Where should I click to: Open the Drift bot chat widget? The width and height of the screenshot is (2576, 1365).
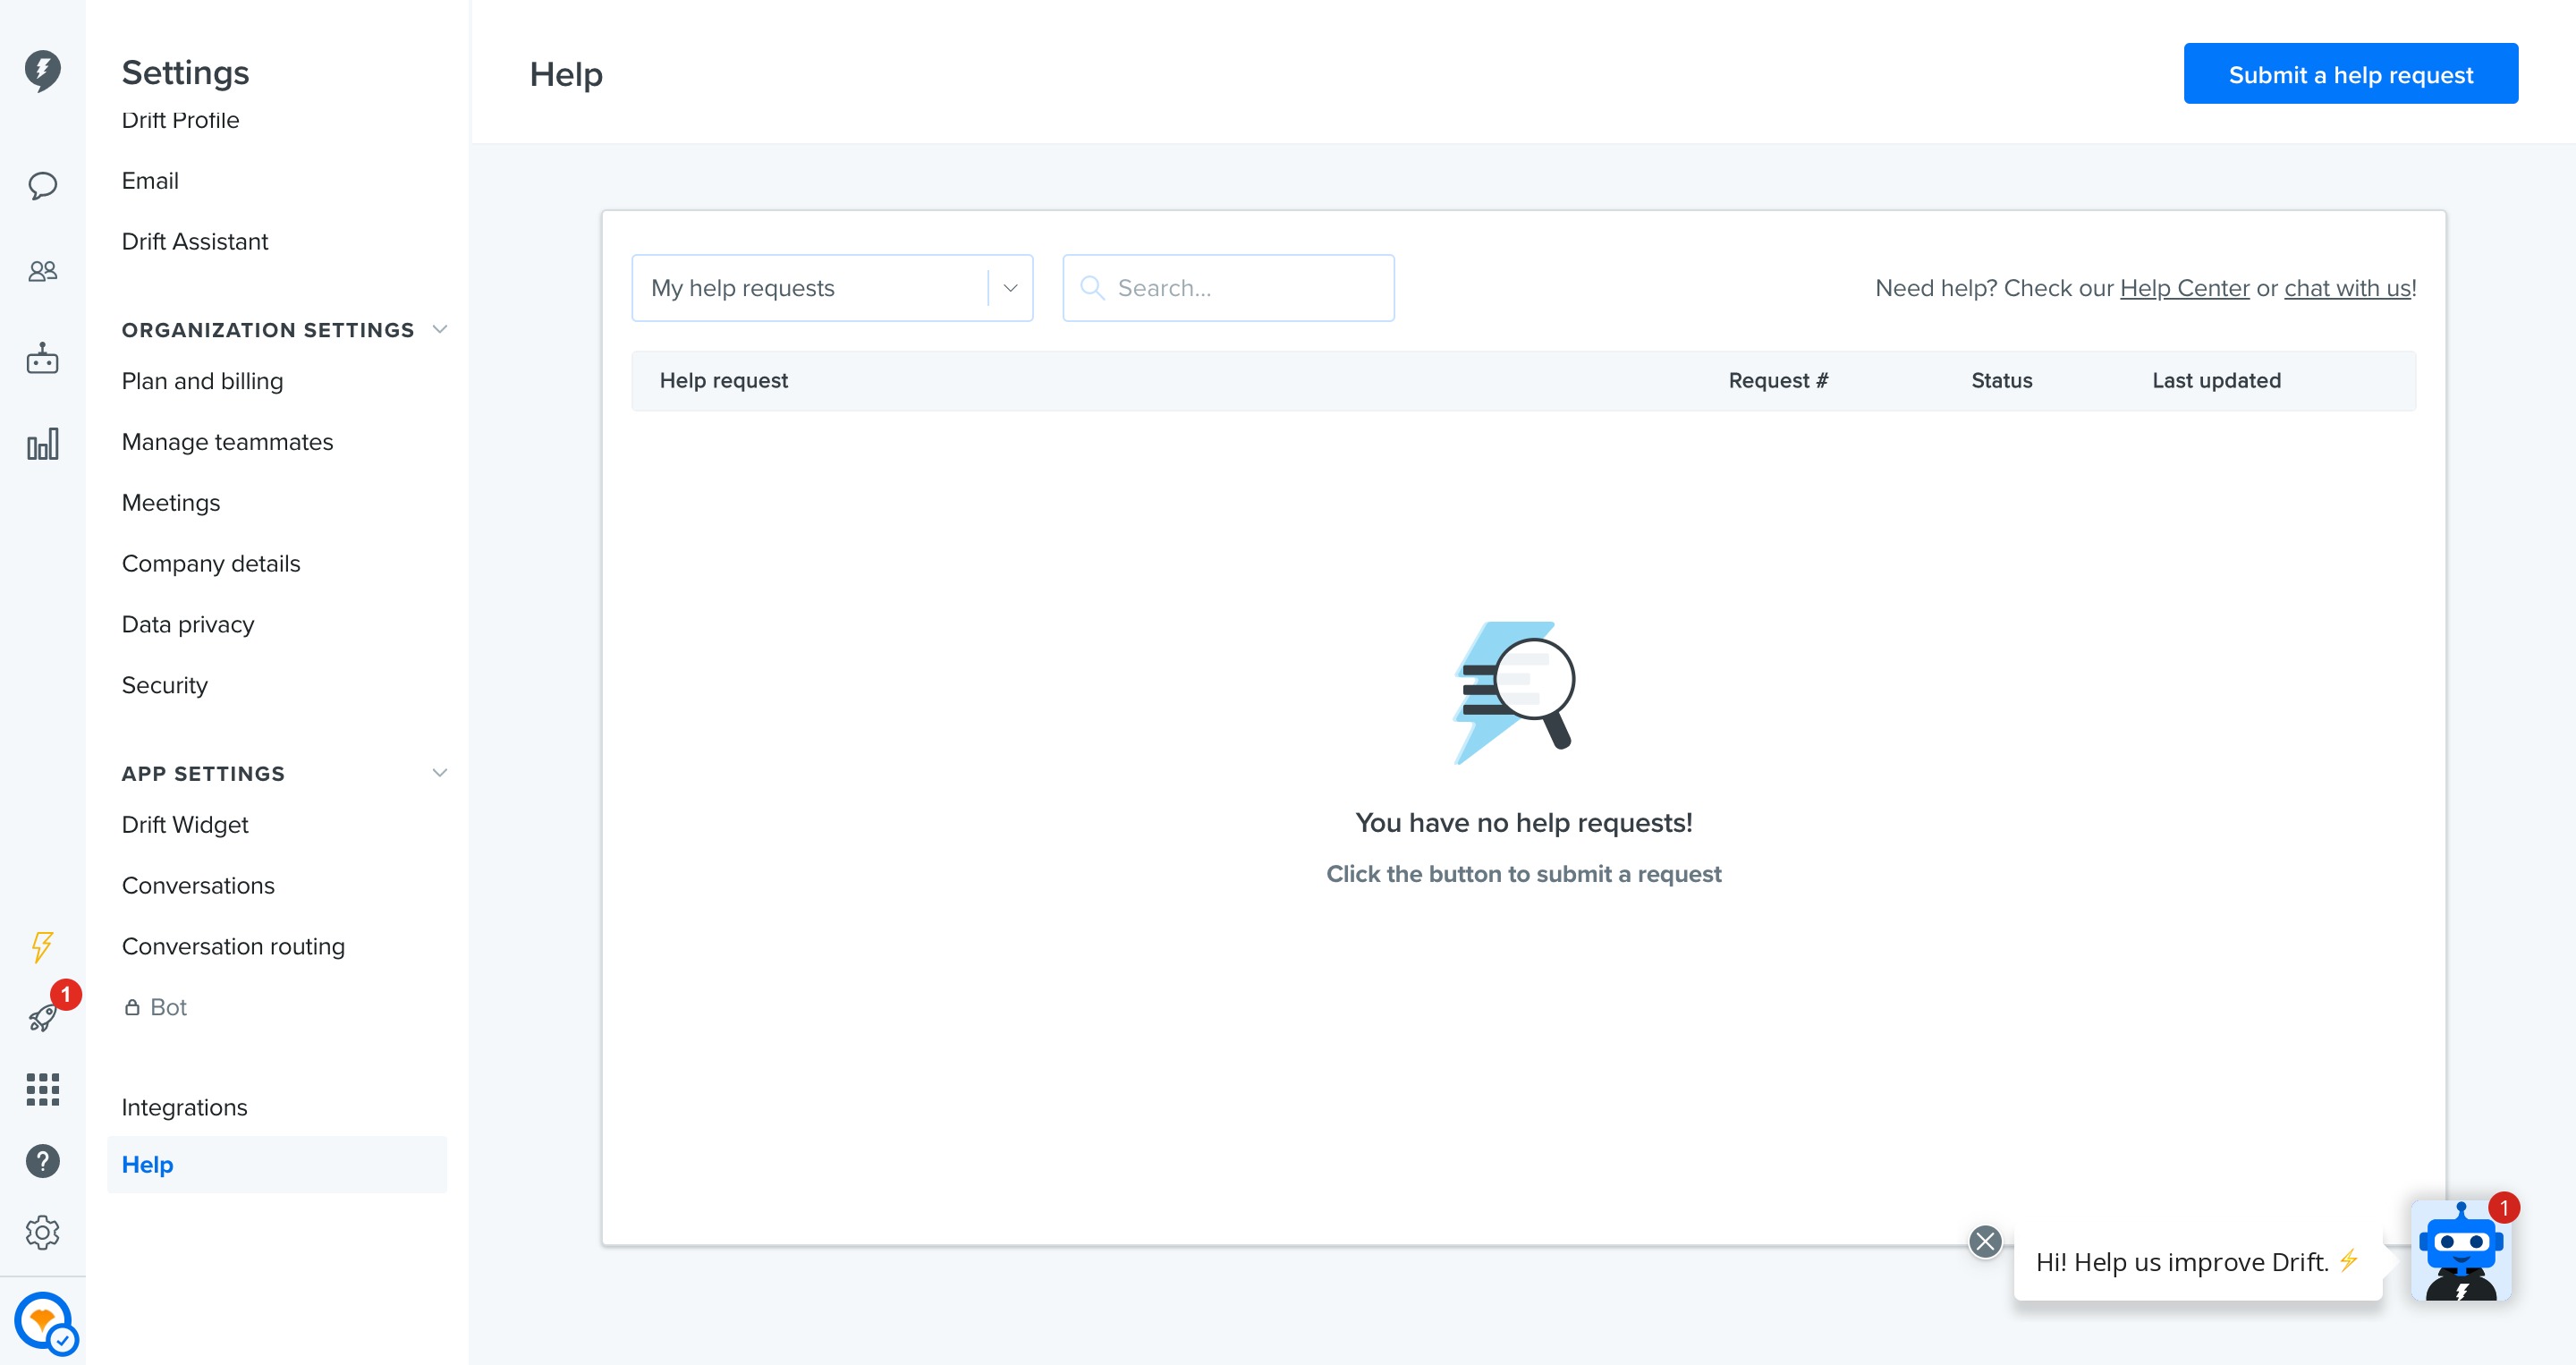click(x=2461, y=1251)
